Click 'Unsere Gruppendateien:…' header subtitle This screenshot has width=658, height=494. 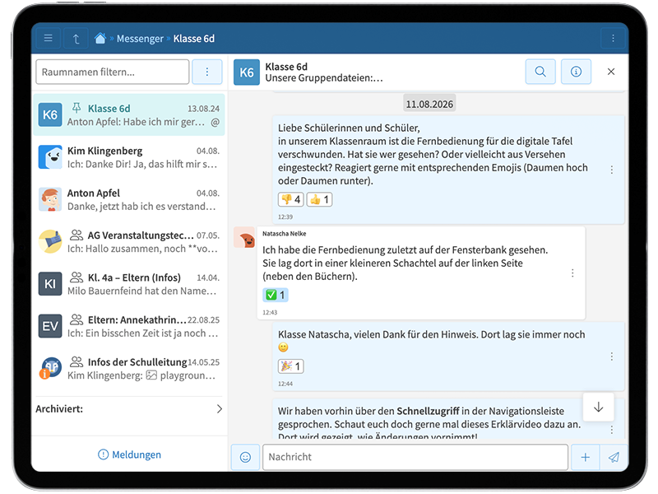click(x=323, y=78)
